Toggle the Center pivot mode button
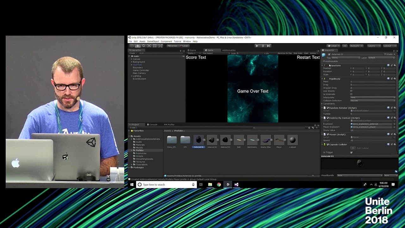The height and width of the screenshot is (228, 405). (x=172, y=46)
